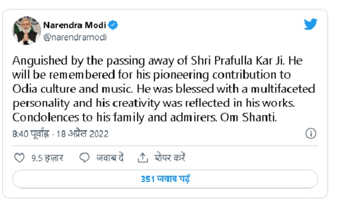Image resolution: width=337 pixels, height=205 pixels.
Task: Select the शेयर करें share label
Action: [170, 158]
